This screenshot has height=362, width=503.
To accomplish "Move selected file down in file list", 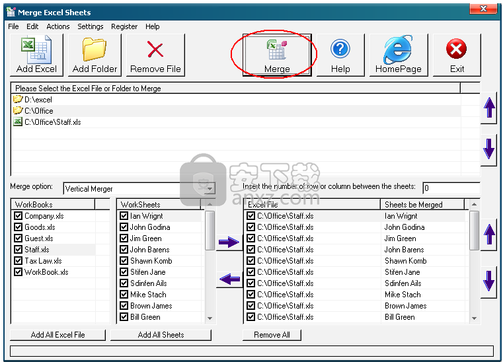I will tap(489, 149).
